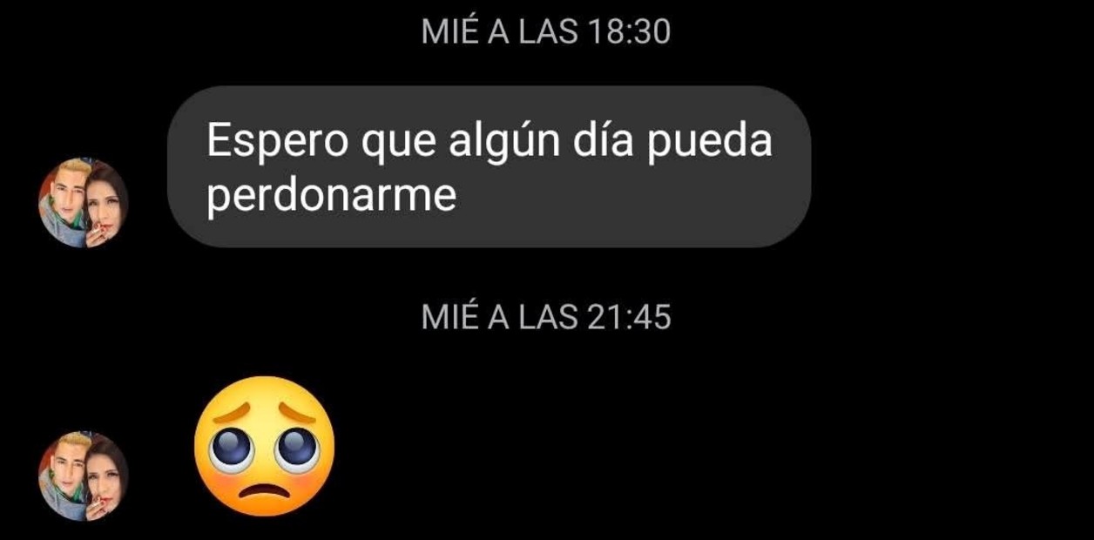Tap the pleading face emoji message
This screenshot has height=540, width=1094.
(264, 446)
